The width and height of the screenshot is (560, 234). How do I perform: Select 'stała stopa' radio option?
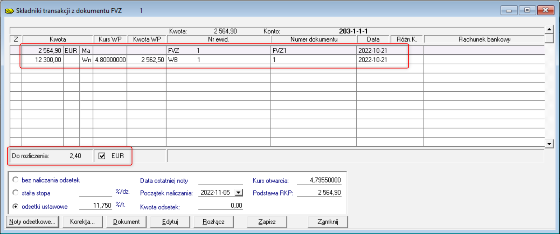15,193
